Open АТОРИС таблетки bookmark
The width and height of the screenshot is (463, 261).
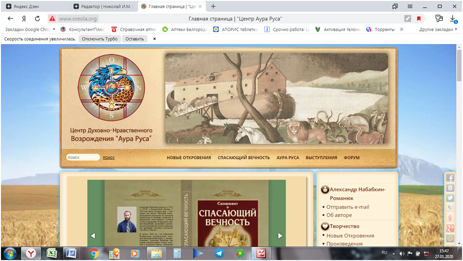[236, 29]
